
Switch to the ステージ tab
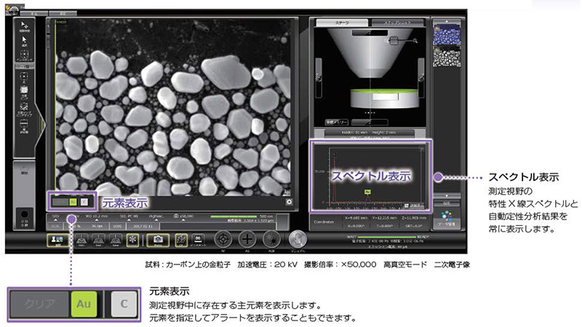[342, 23]
